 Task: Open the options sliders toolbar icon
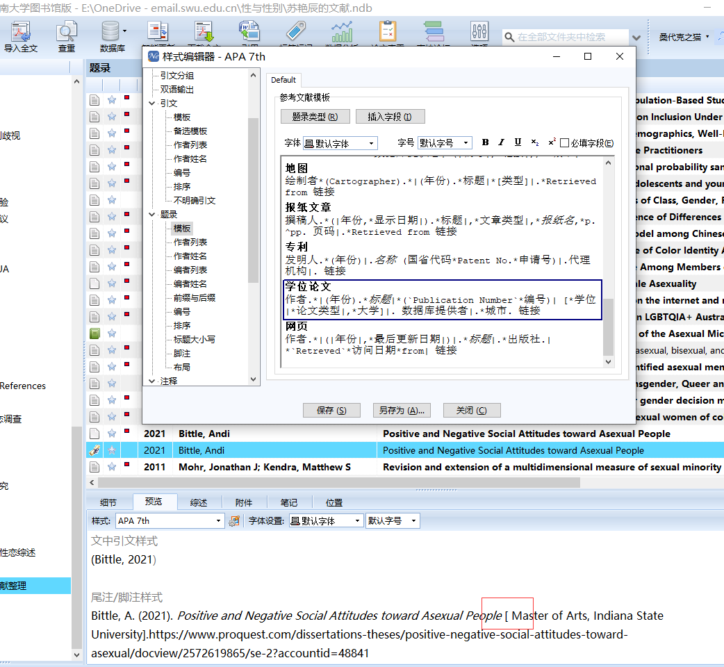click(x=479, y=32)
